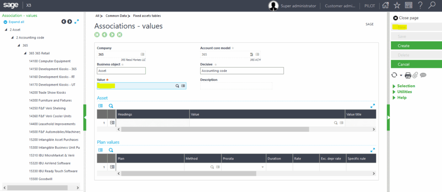The width and height of the screenshot is (442, 192).
Task: Expand the Selection menu in right panel
Action: (406, 86)
